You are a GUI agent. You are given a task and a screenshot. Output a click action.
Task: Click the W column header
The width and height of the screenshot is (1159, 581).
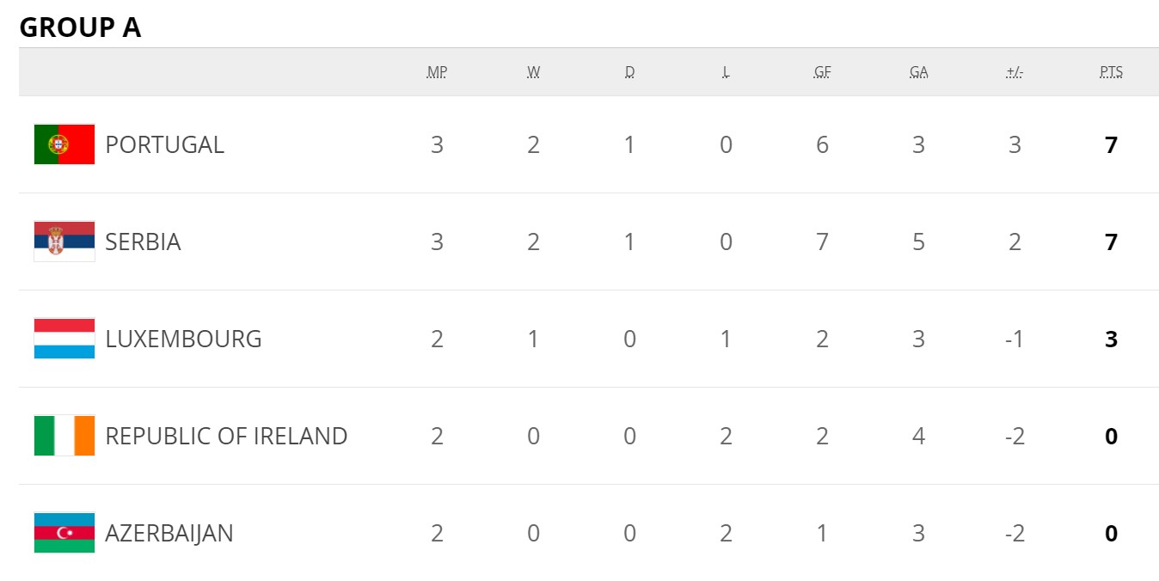pyautogui.click(x=533, y=72)
